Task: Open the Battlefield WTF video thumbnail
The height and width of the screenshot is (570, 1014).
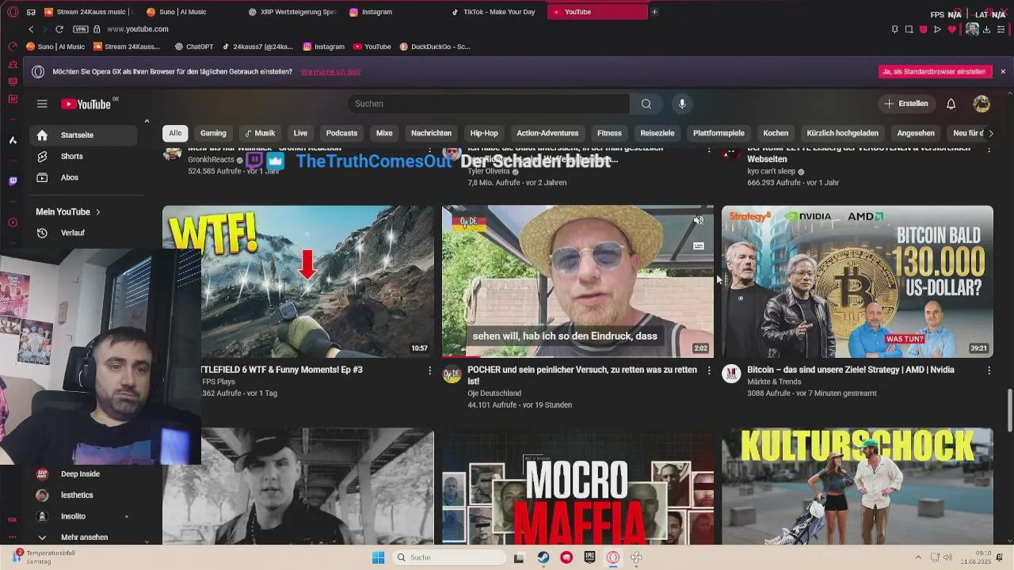Action: (298, 282)
